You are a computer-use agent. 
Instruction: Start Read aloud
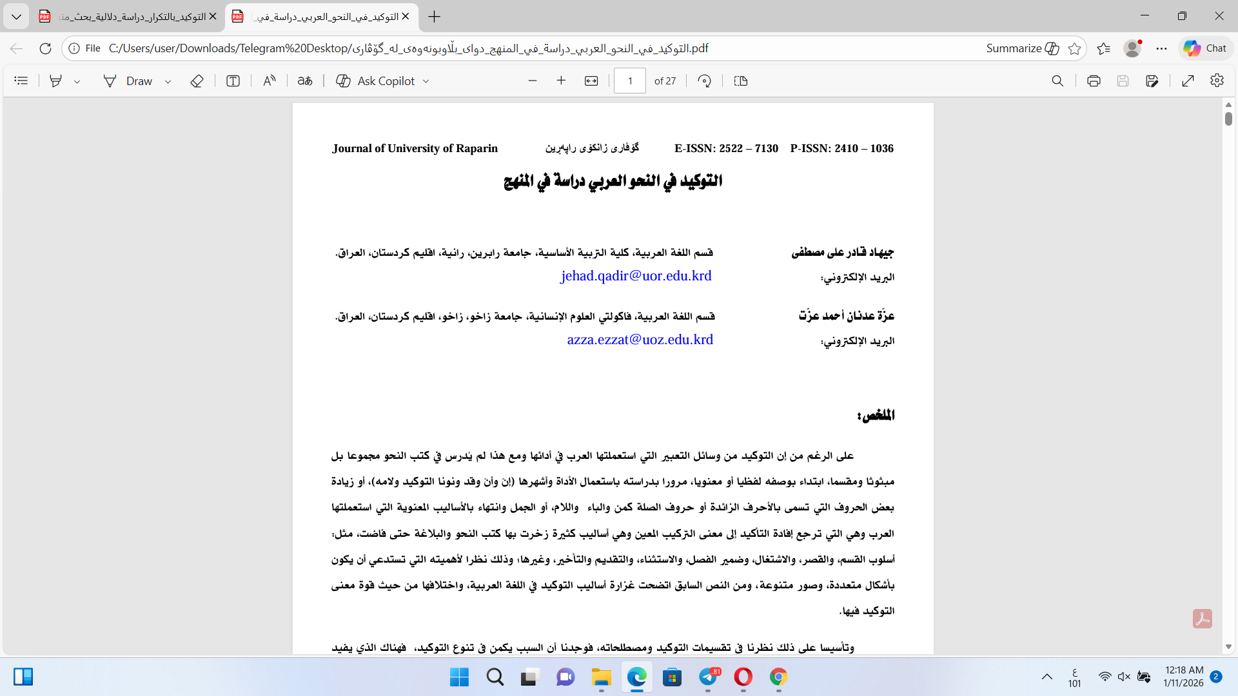[270, 81]
